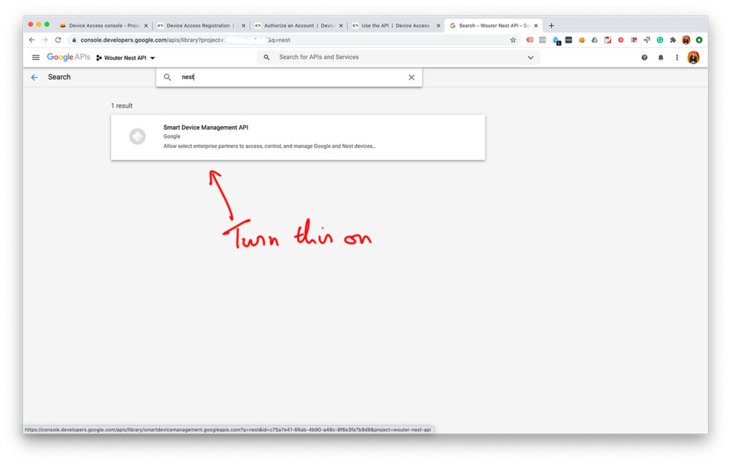Click the back arrow next to Search
731x464 pixels.
(x=34, y=77)
